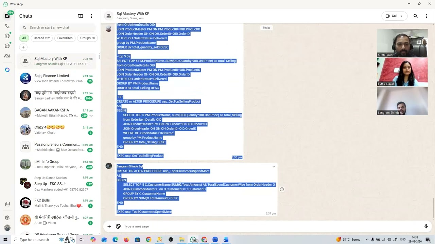Open message options chevron on Sangram's message
This screenshot has height=244, width=435.
click(274, 167)
